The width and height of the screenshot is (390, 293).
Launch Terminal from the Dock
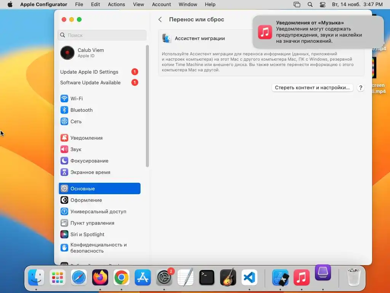tap(207, 277)
